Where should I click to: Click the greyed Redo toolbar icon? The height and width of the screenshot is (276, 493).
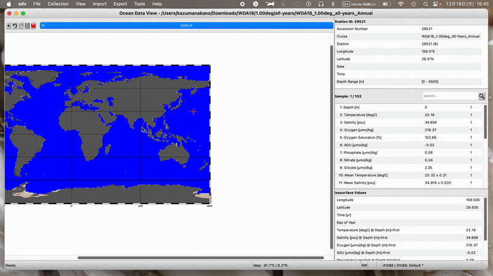(21, 26)
